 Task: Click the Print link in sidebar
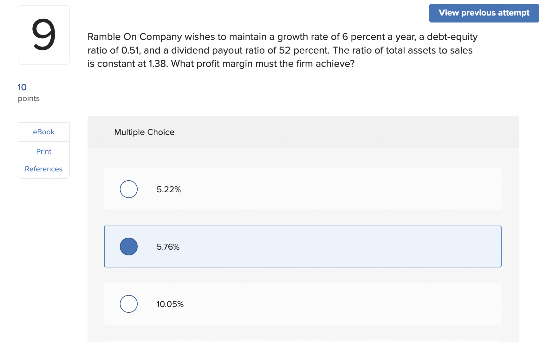point(44,151)
